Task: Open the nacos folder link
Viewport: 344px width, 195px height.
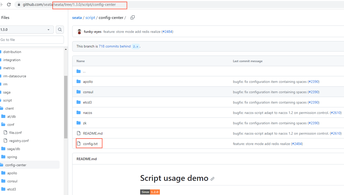Action: click(88, 113)
